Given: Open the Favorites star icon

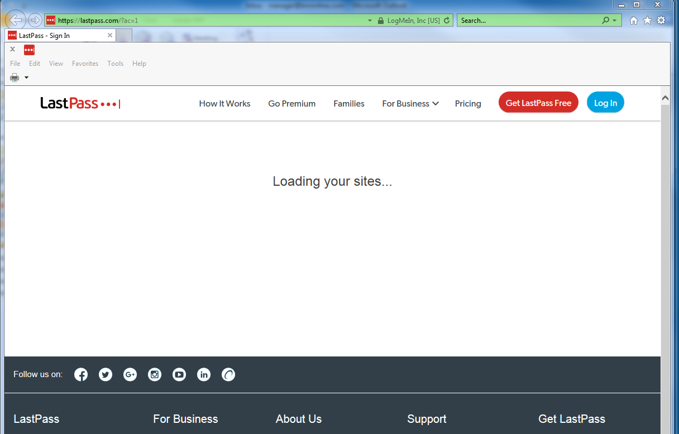Looking at the screenshot, I should coord(647,21).
